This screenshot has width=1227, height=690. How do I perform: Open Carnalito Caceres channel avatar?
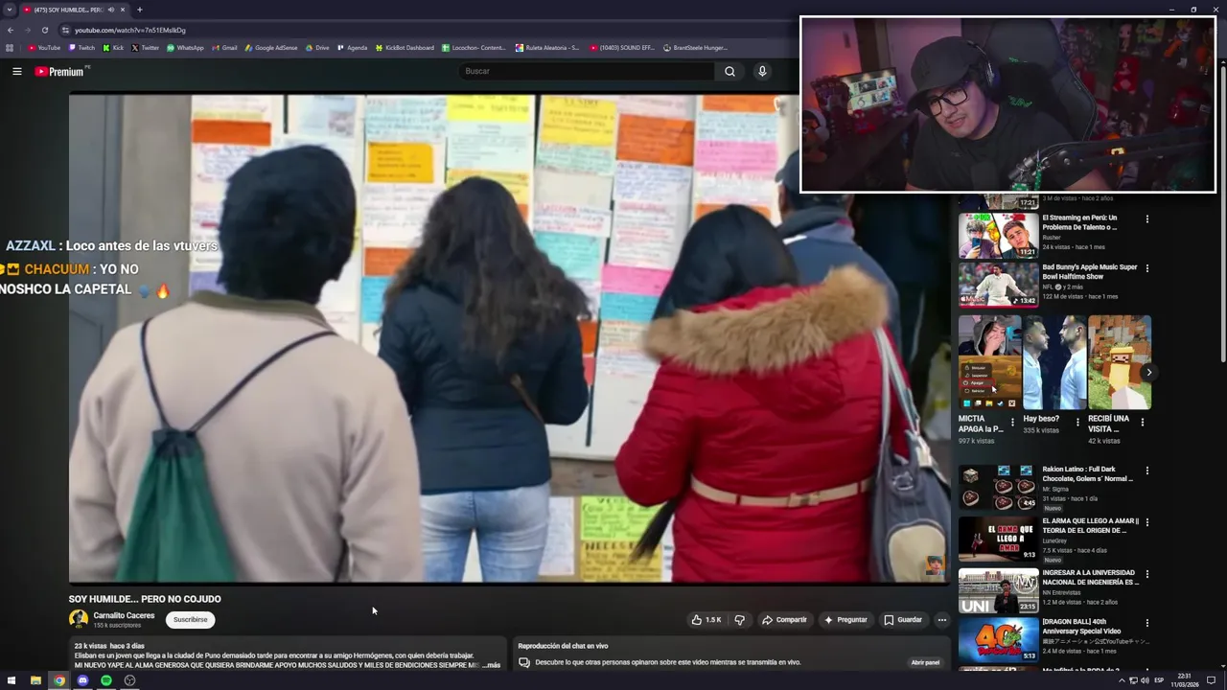(x=79, y=619)
